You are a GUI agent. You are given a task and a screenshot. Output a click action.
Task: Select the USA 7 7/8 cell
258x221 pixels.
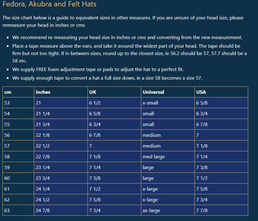221,210
